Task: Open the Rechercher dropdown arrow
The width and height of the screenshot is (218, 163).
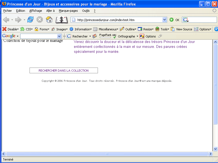Action: click(90, 36)
